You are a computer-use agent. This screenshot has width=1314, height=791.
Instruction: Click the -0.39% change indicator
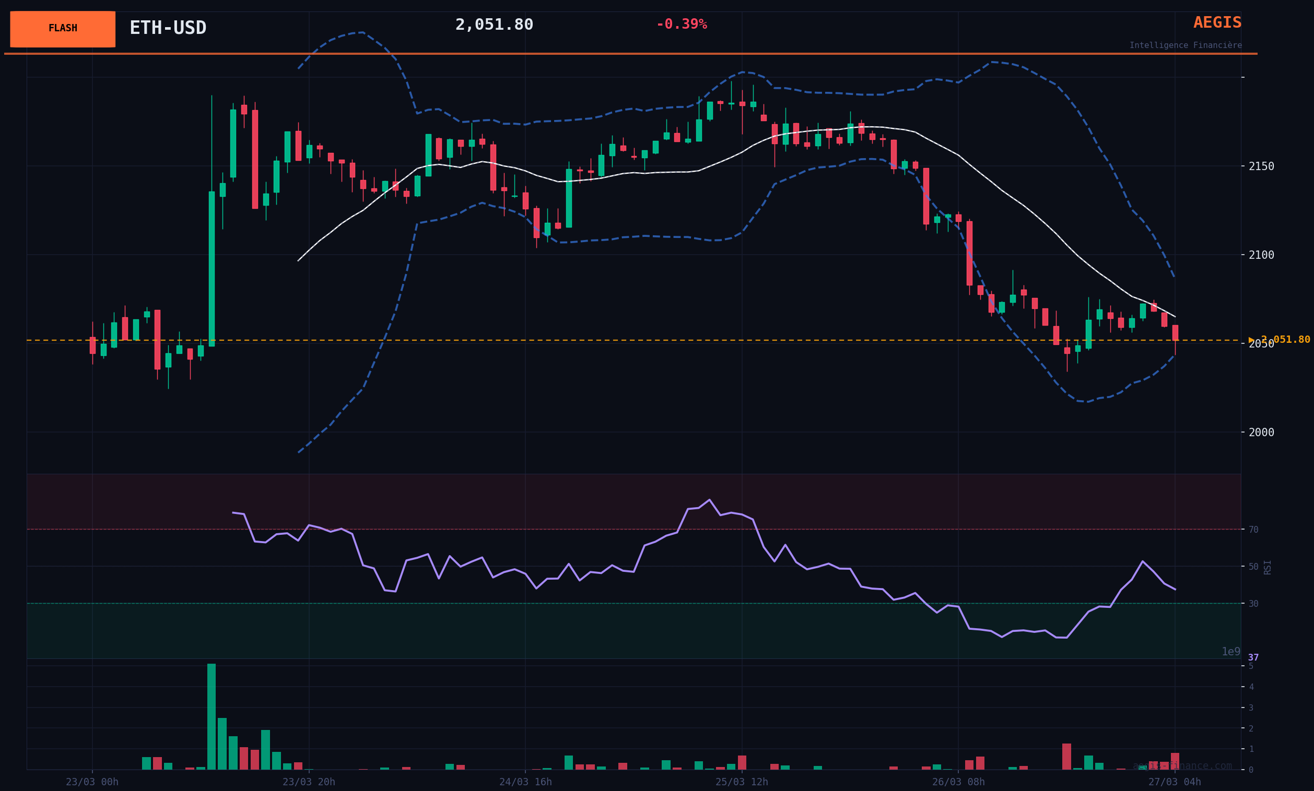[681, 25]
